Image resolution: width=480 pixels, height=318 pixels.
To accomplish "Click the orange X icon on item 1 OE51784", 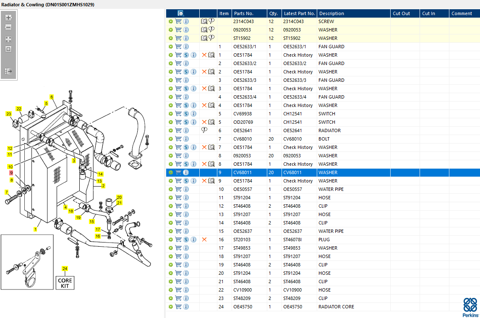I will click(204, 55).
